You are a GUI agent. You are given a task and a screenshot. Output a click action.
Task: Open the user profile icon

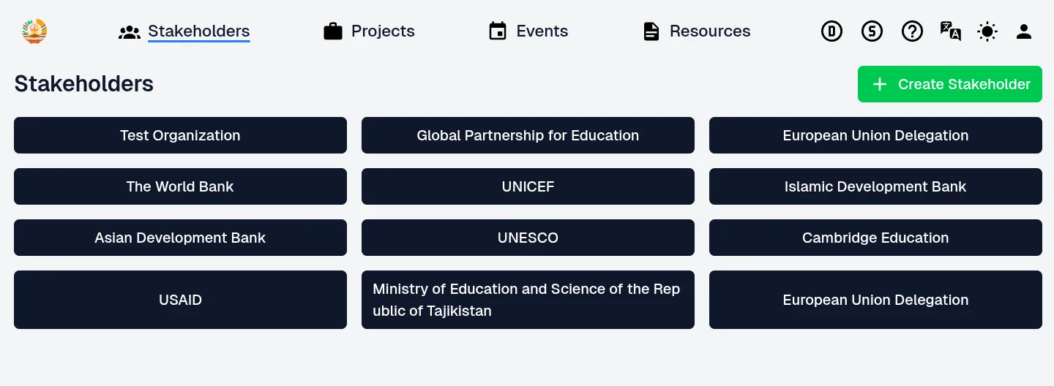point(1024,31)
